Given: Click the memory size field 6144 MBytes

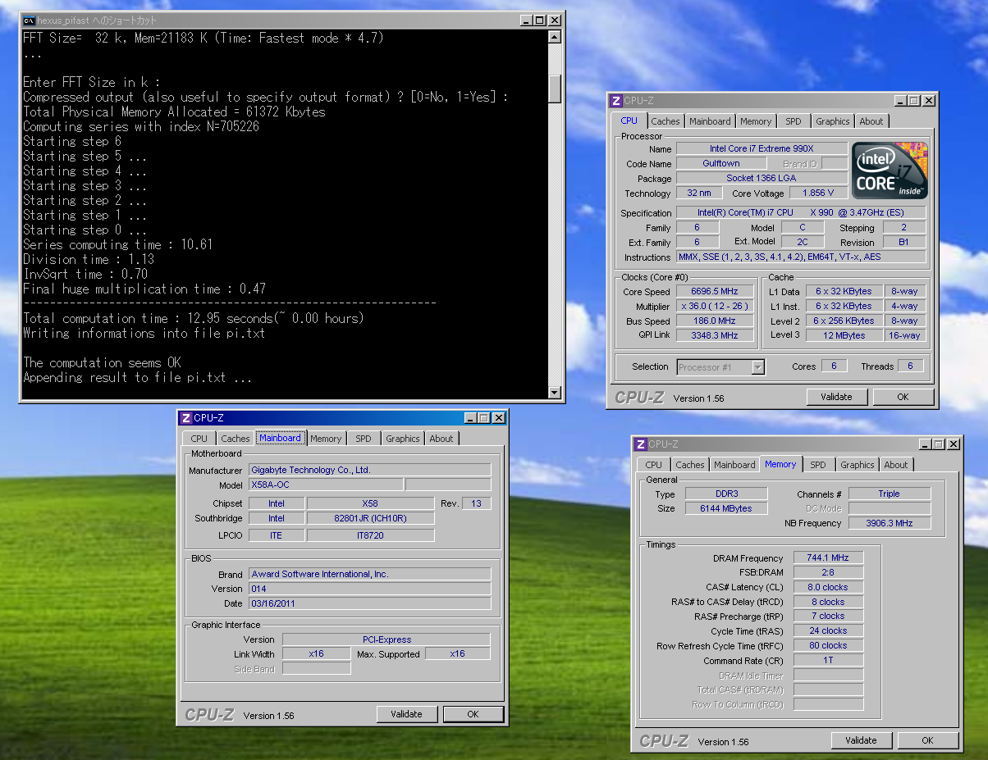Looking at the screenshot, I should [x=726, y=508].
